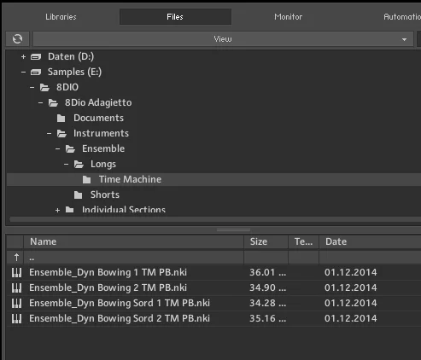
Task: Select the Shorts folder label
Action: point(105,195)
